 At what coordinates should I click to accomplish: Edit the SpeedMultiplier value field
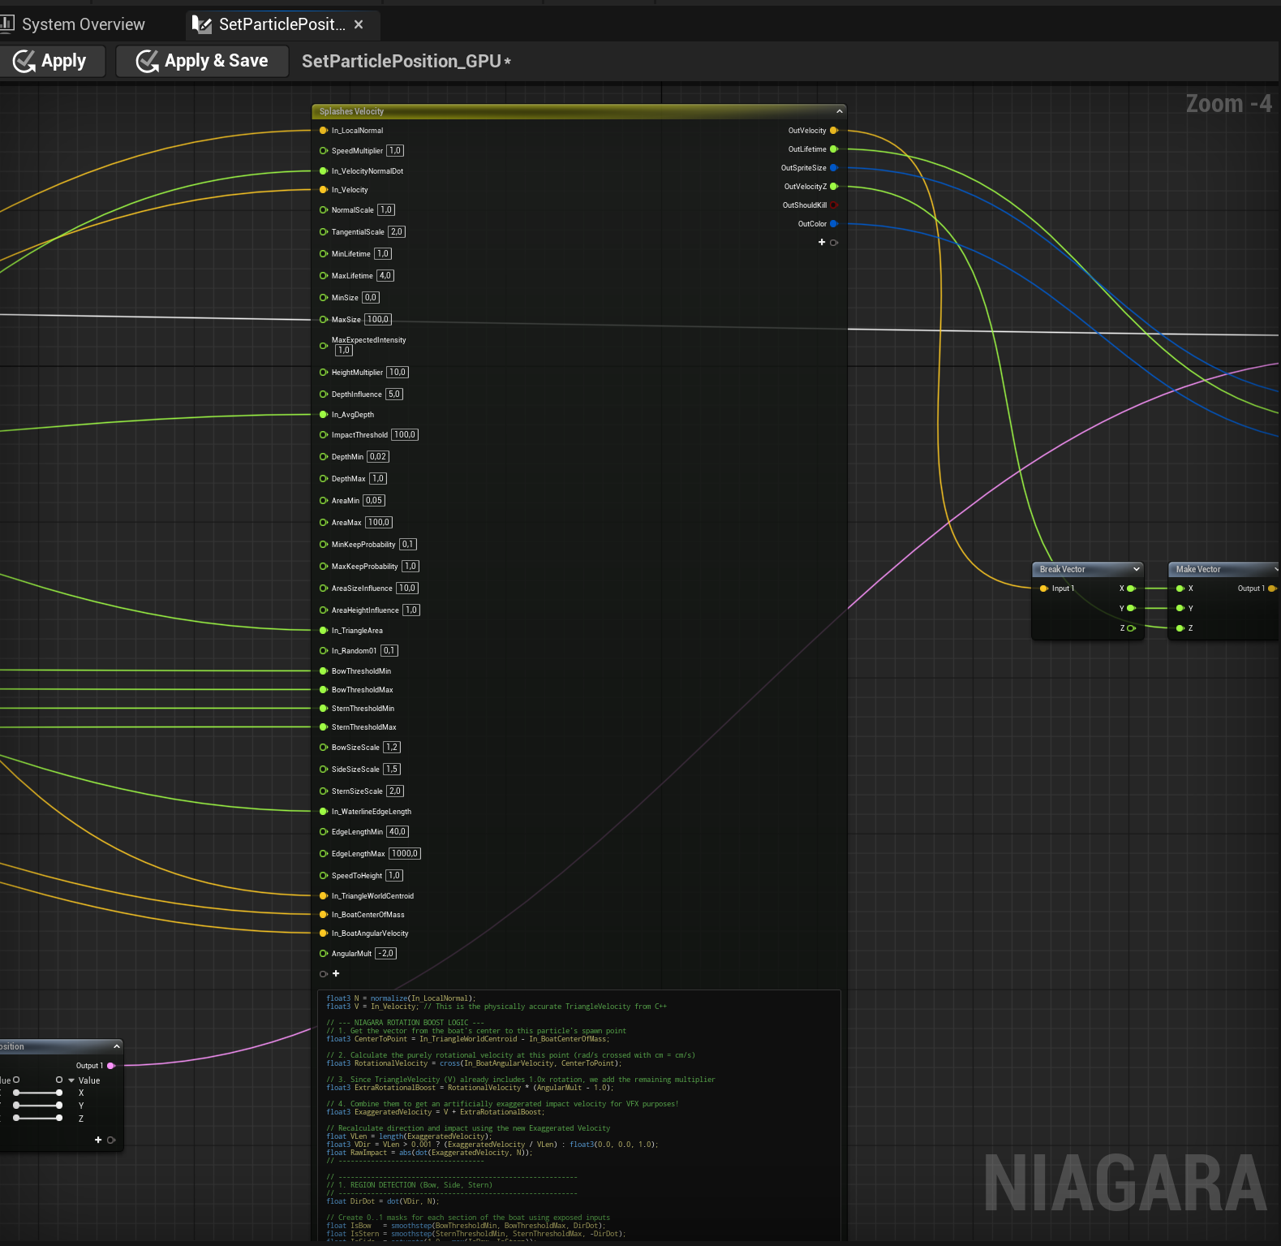point(395,151)
